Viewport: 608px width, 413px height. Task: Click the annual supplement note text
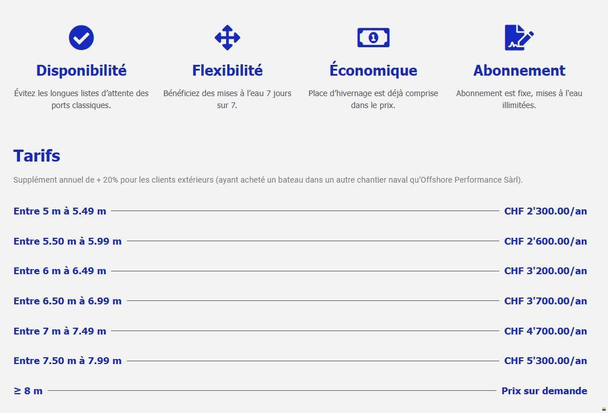(x=268, y=180)
